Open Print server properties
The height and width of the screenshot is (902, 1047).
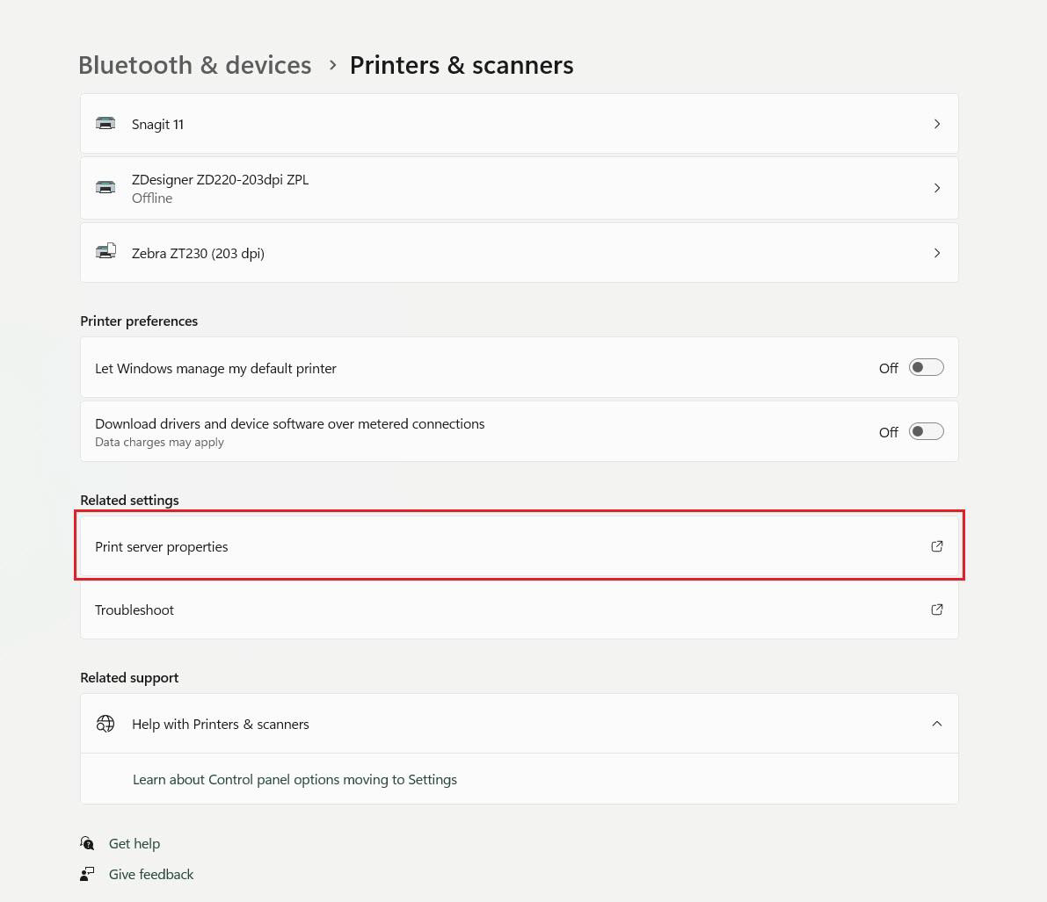[162, 546]
